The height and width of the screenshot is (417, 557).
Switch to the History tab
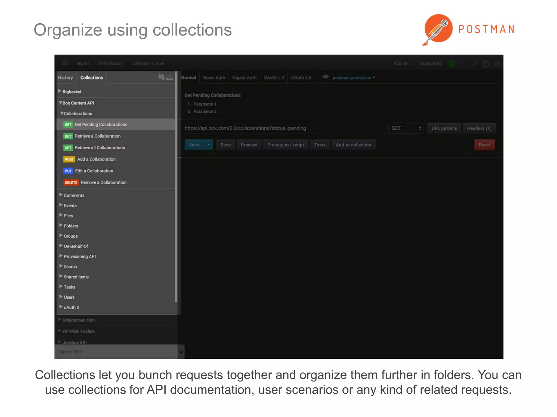coord(66,78)
